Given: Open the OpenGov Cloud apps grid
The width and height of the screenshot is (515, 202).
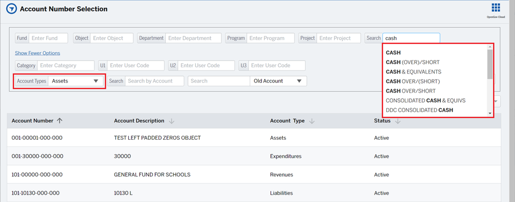Looking at the screenshot, I should (496, 8).
